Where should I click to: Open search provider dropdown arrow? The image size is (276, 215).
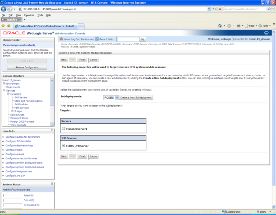coord(273,9)
